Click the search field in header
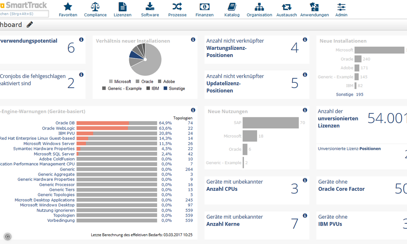Screen dimensions: 407x244 tap(24, 14)
